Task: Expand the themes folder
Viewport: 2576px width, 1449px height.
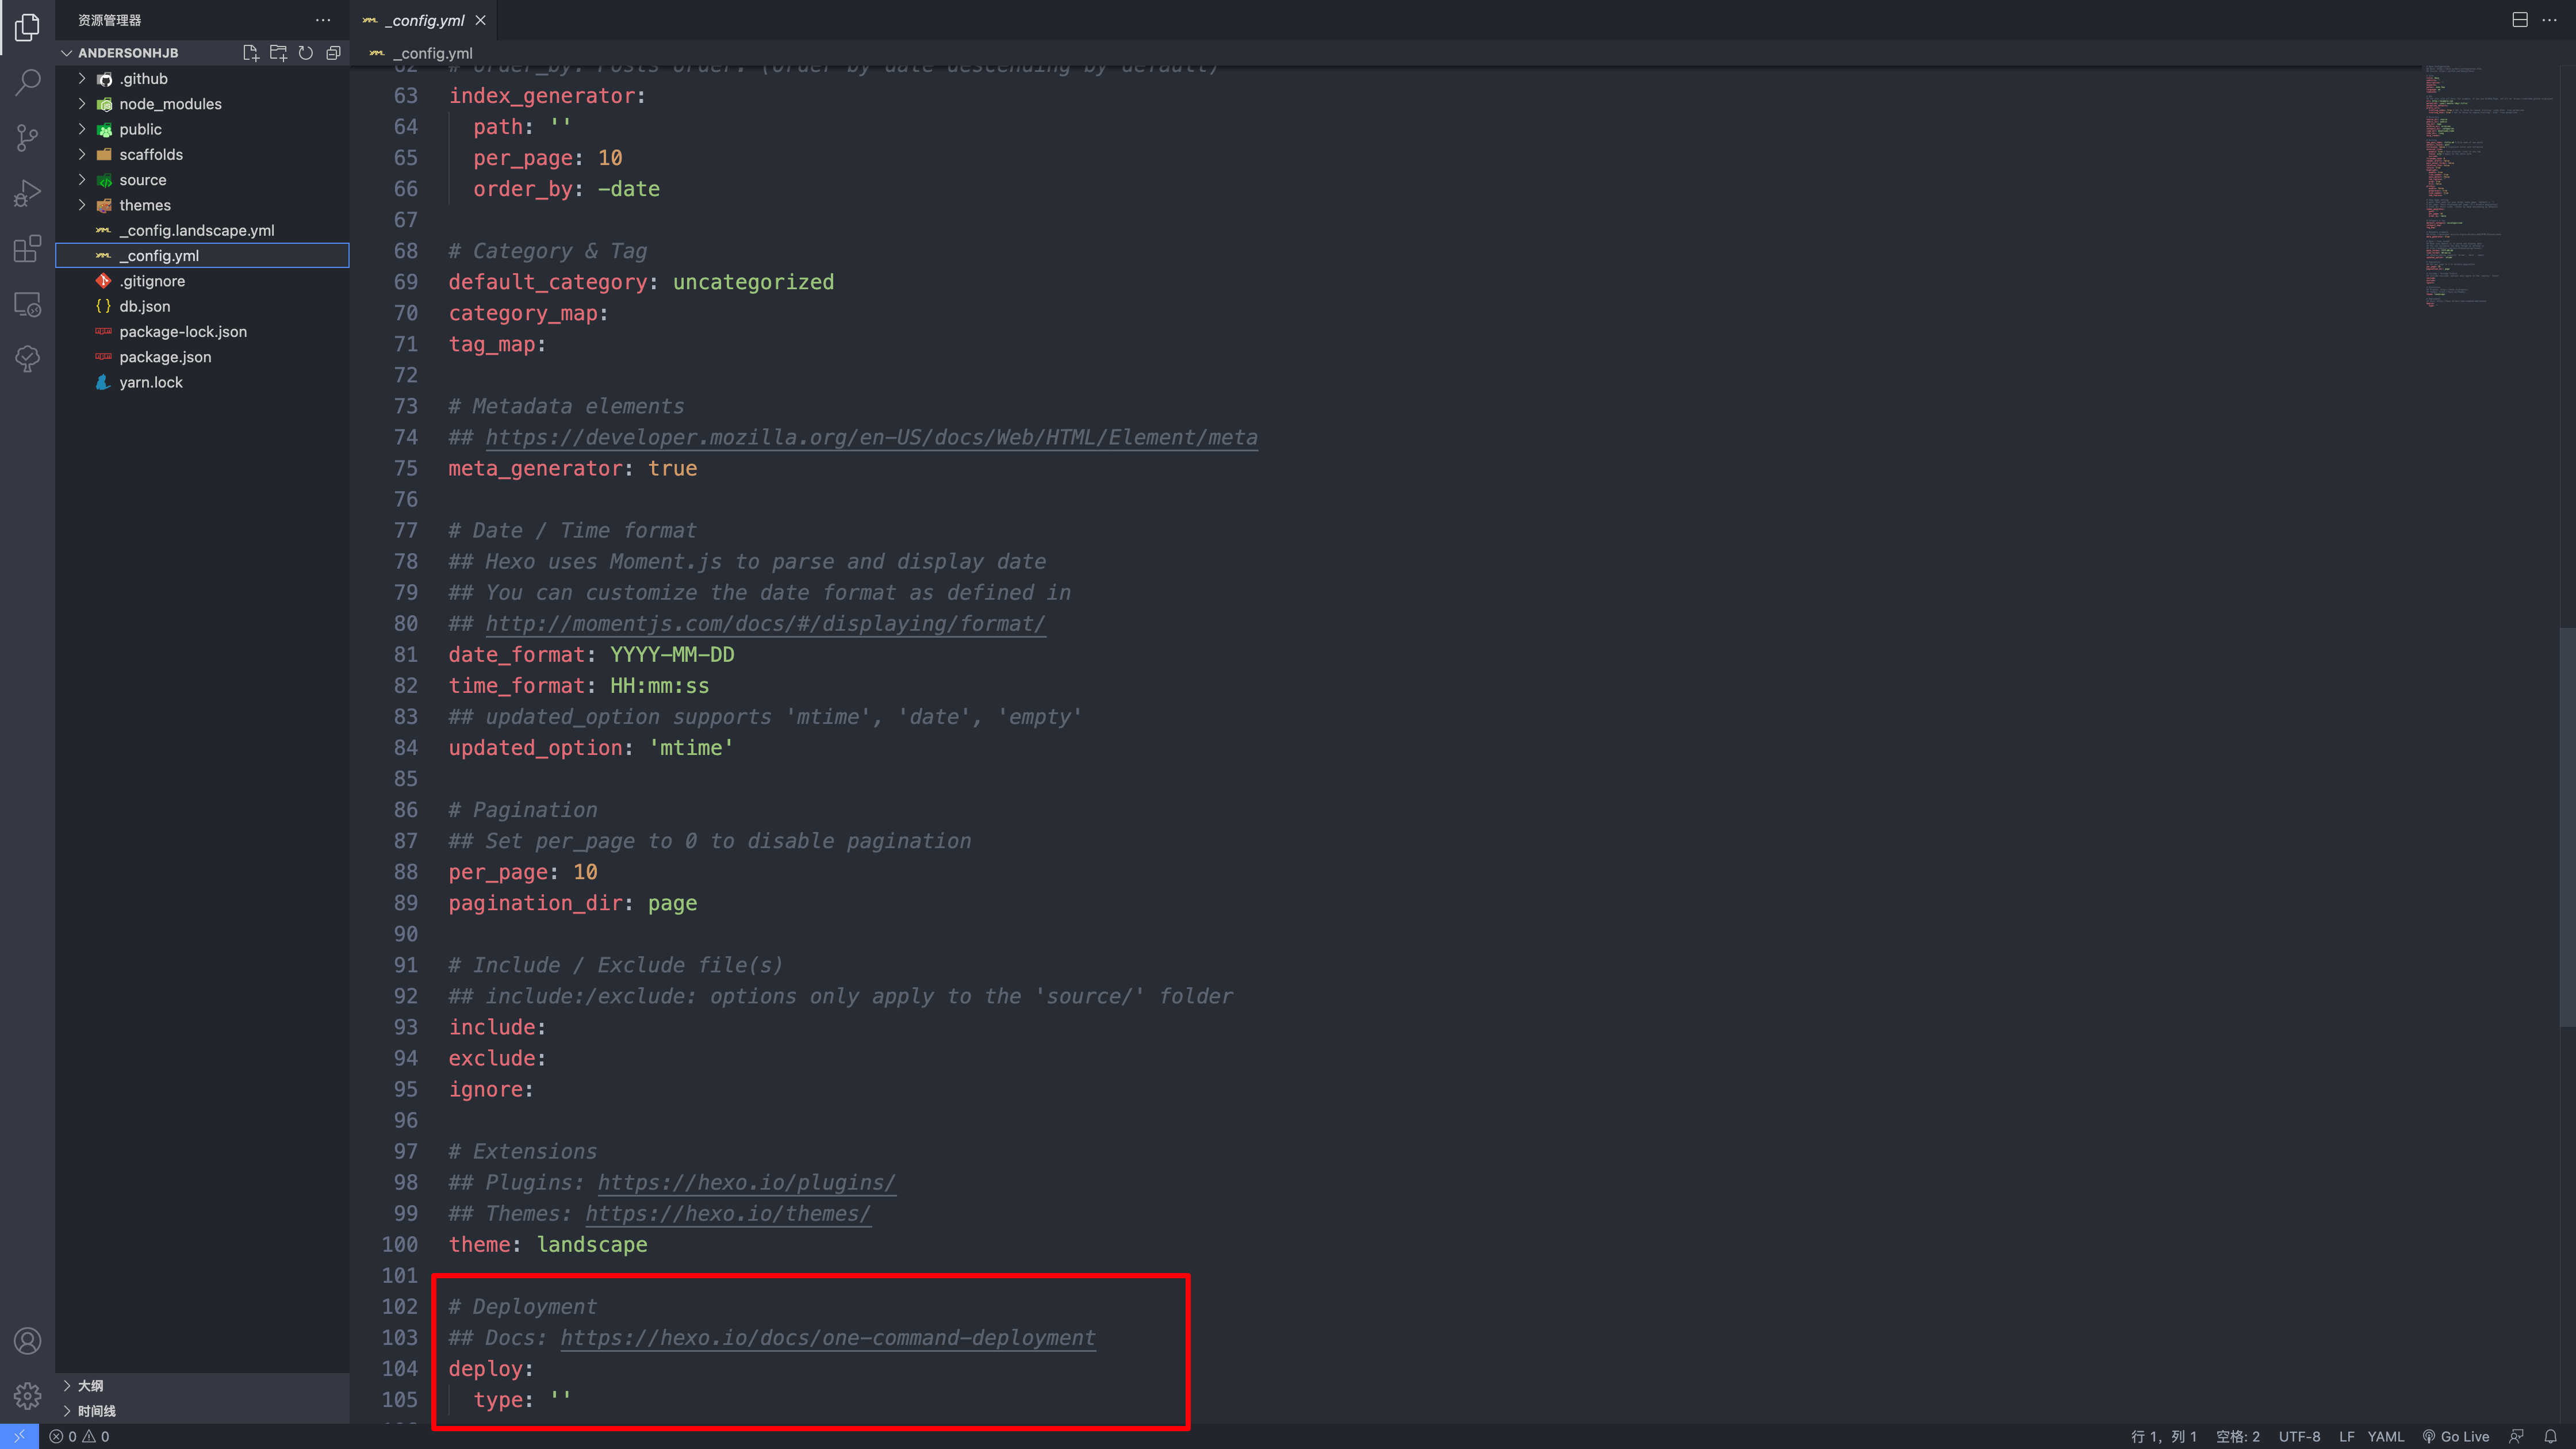Action: [x=203, y=205]
